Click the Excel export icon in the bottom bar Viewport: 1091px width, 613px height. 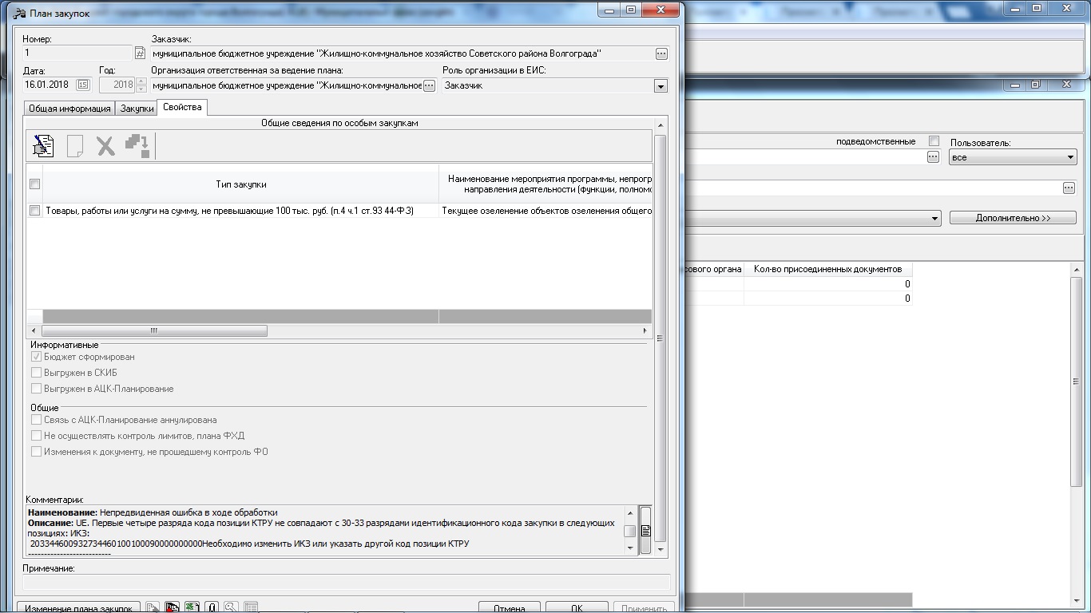pyautogui.click(x=192, y=608)
